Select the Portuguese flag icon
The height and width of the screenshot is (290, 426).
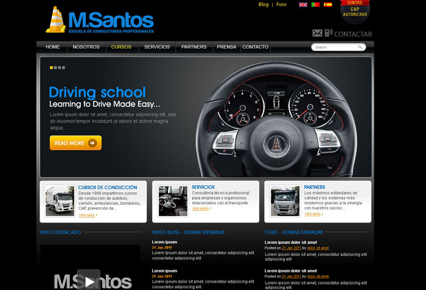pyautogui.click(x=315, y=5)
